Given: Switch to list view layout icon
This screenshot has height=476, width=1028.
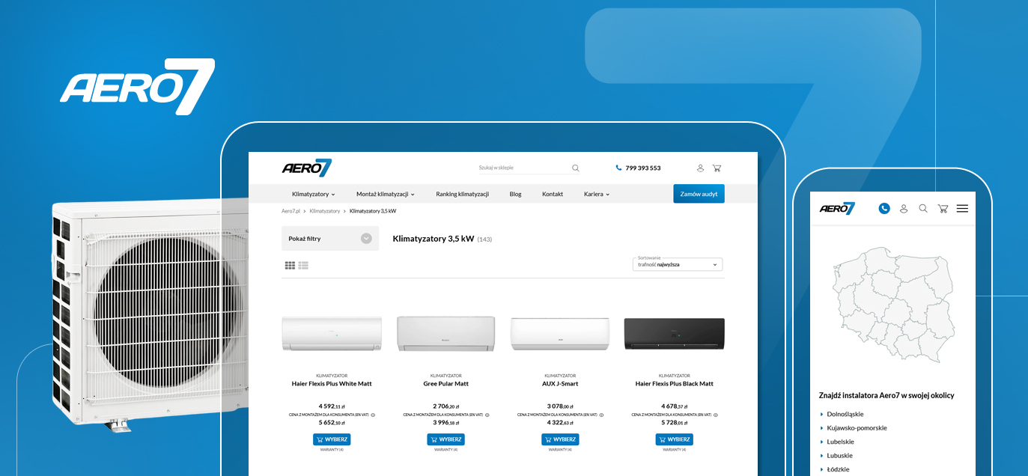Looking at the screenshot, I should [x=303, y=266].
